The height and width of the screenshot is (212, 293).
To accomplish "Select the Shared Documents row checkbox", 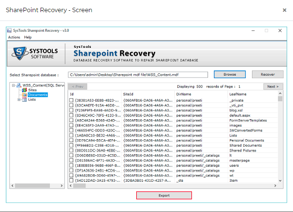I will [72, 145].
